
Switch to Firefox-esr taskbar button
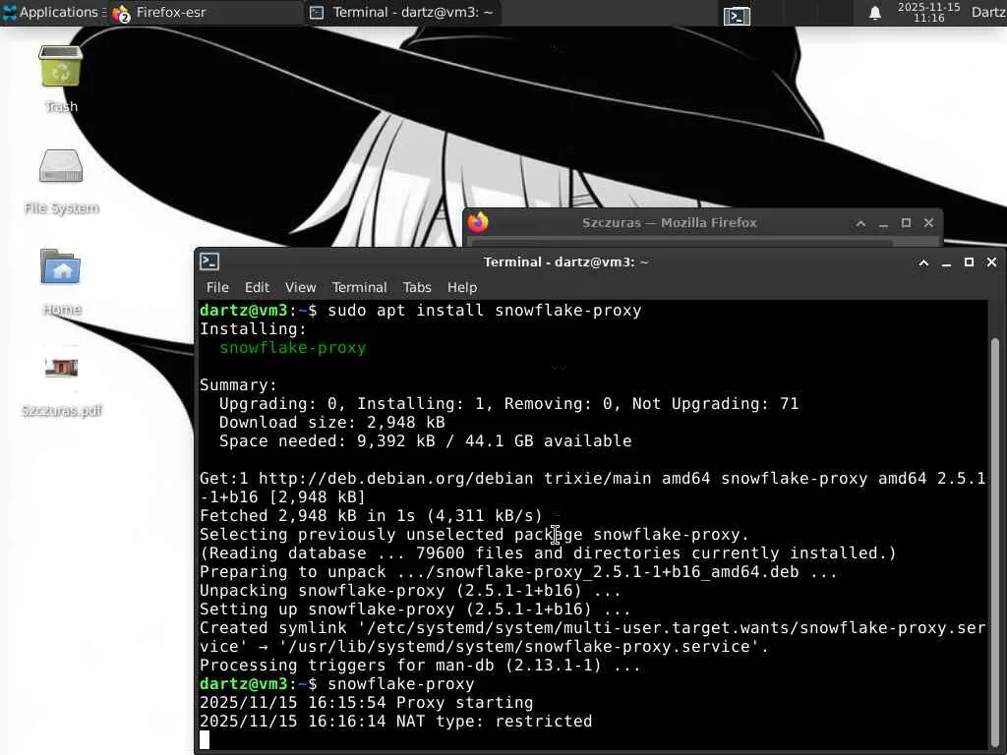tap(206, 12)
